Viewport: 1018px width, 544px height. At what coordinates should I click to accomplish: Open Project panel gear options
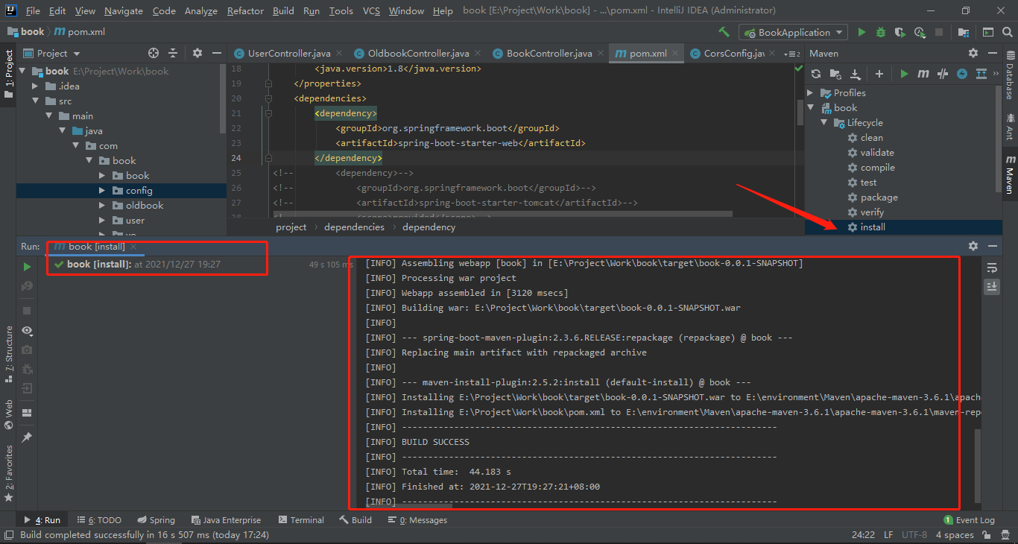[x=197, y=53]
